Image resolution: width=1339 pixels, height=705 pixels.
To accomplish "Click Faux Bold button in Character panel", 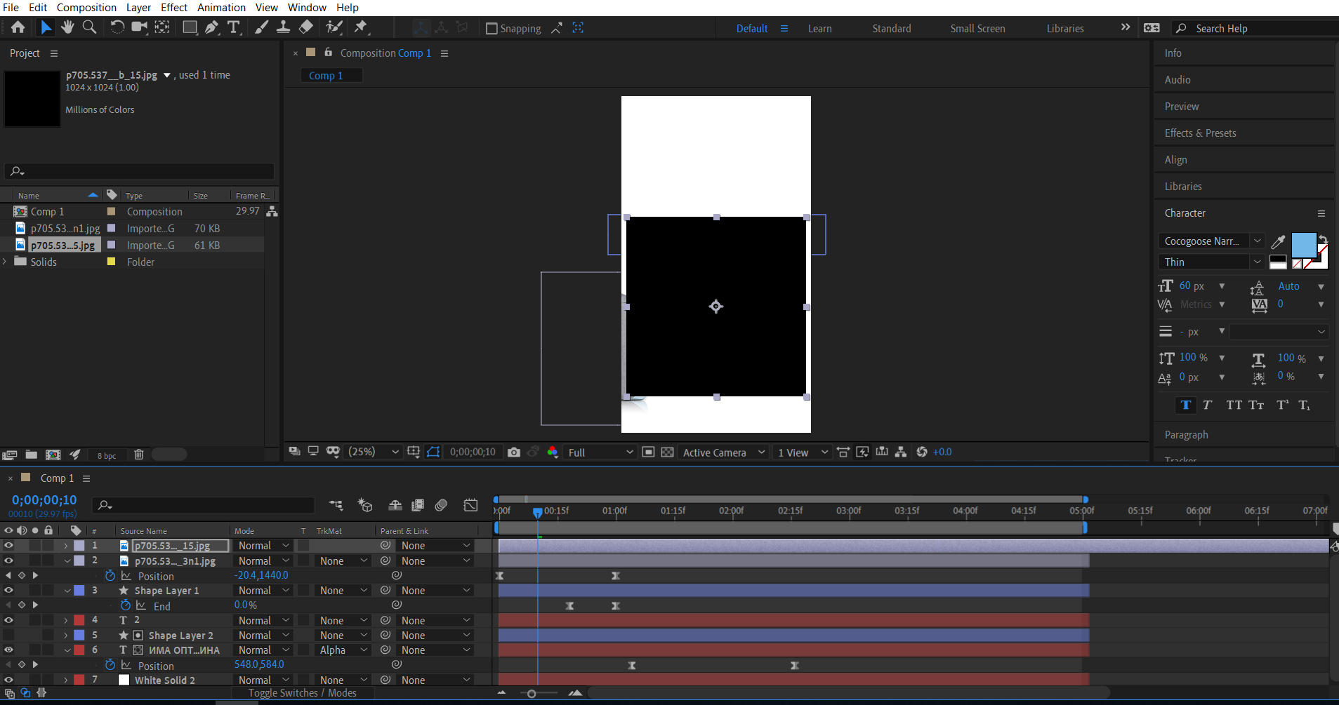I will click(x=1186, y=405).
